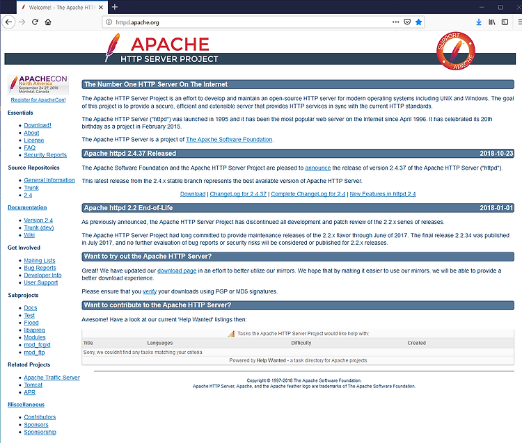Open Trunk (dev) documentation link
522x443 pixels.
pos(39,228)
